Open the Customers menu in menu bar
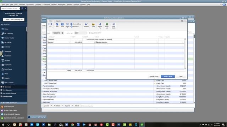This screenshot has width=227, height=127. tap(46, 5)
